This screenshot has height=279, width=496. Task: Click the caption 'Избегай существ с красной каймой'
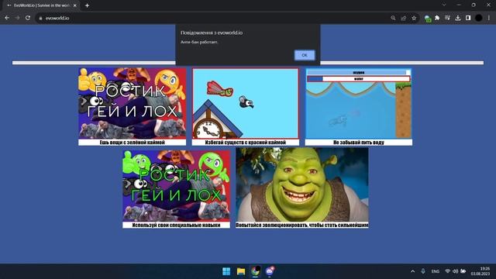point(246,143)
